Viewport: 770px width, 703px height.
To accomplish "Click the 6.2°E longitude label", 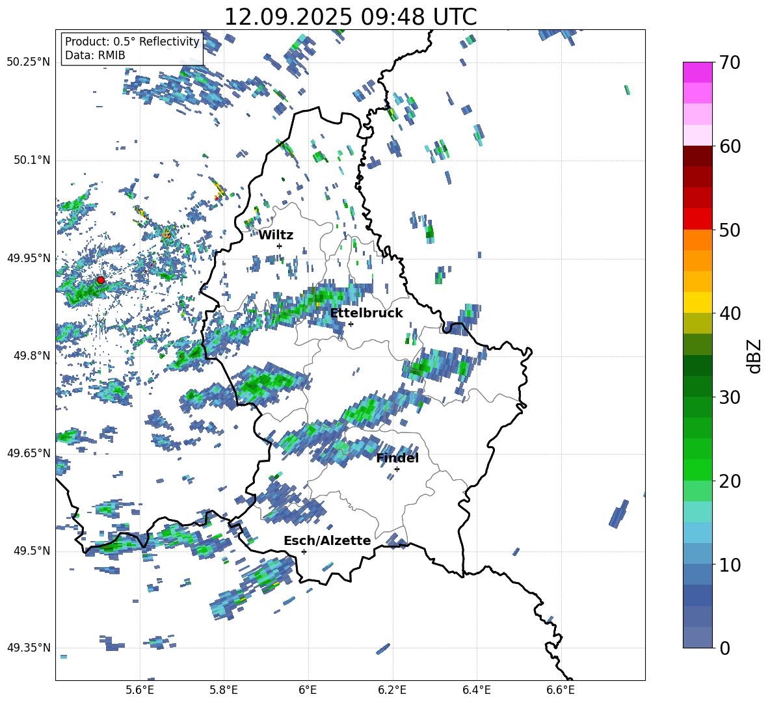I will click(392, 690).
